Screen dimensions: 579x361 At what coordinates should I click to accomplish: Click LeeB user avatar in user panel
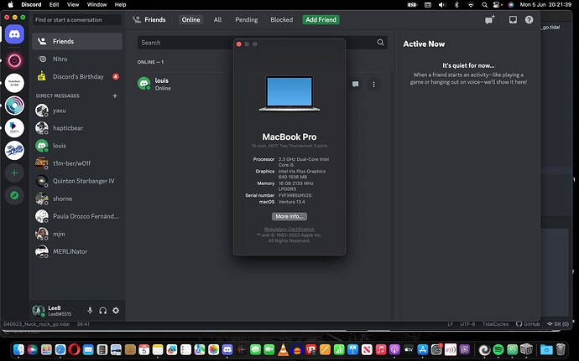(39, 311)
